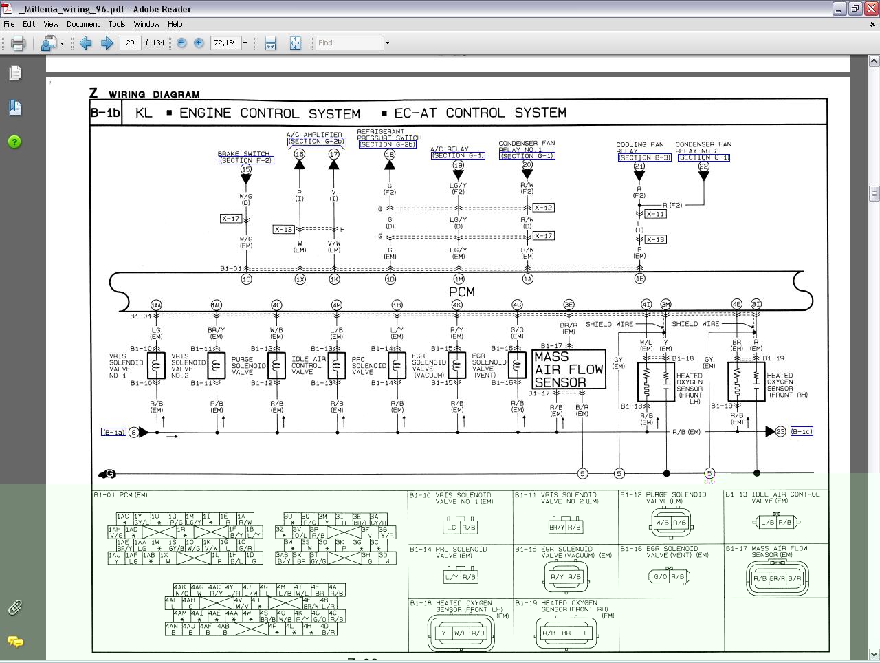Click the 'B1-13 IDLE AIR CONTROL VALVE (EM)' label
Image resolution: width=880 pixels, height=663 pixels.
(x=773, y=497)
